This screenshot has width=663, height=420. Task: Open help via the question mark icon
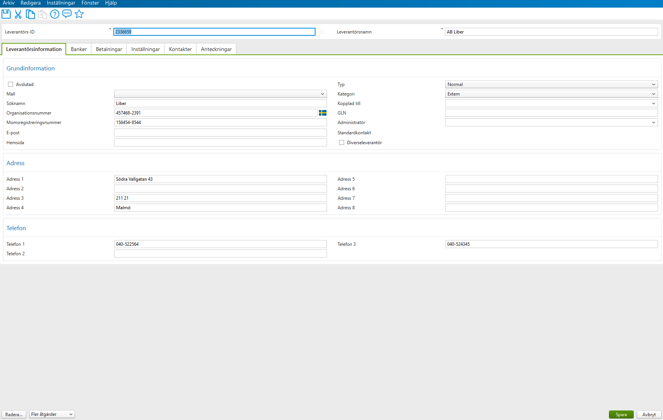click(x=55, y=14)
